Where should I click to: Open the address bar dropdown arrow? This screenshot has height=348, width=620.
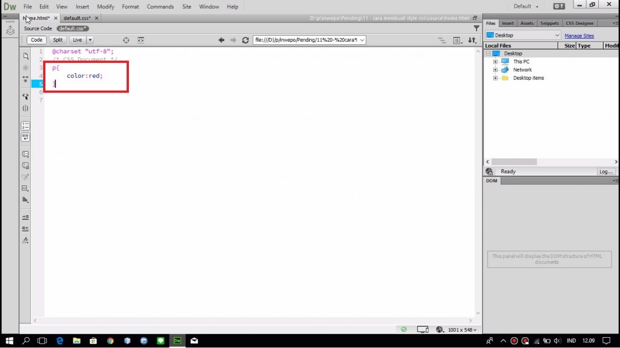[362, 40]
